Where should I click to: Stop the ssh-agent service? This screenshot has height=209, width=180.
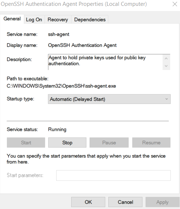pos(67,143)
